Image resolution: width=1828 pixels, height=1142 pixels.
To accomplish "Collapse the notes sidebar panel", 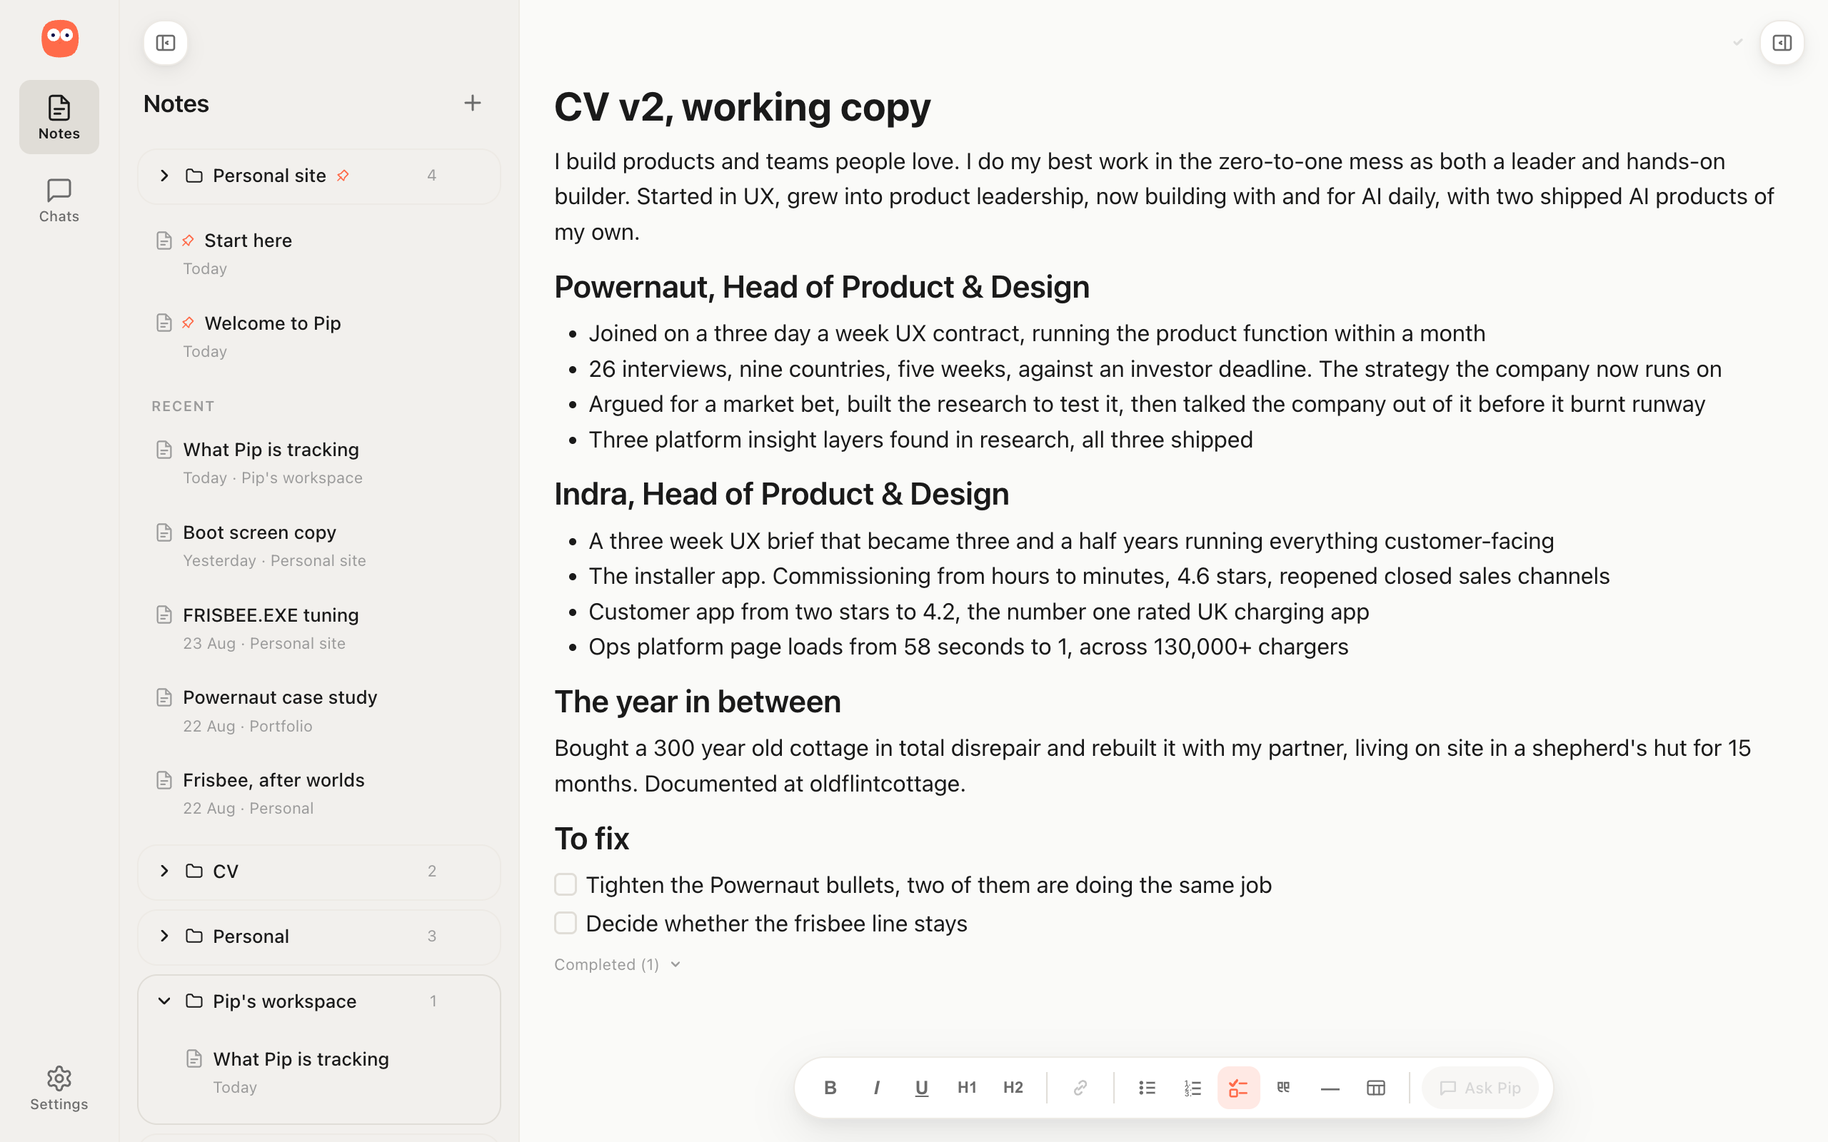I will point(166,43).
